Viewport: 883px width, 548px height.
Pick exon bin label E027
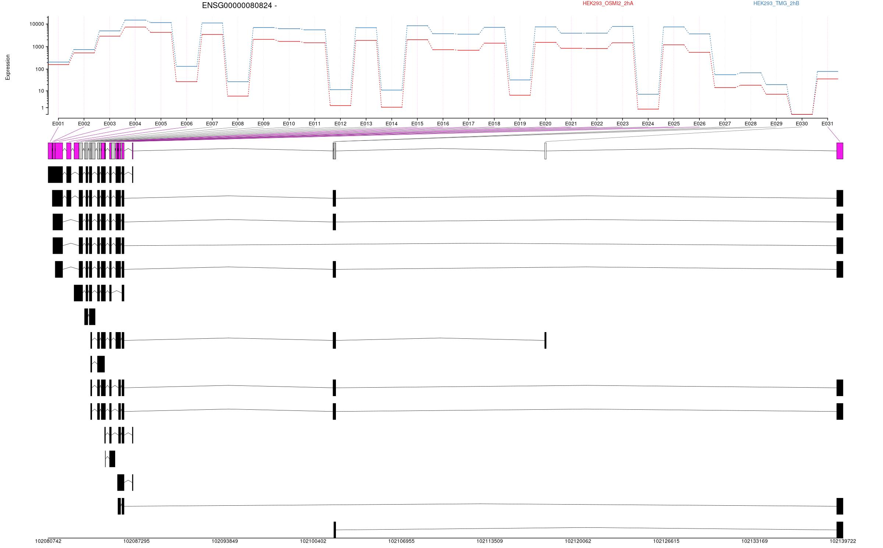click(x=725, y=124)
